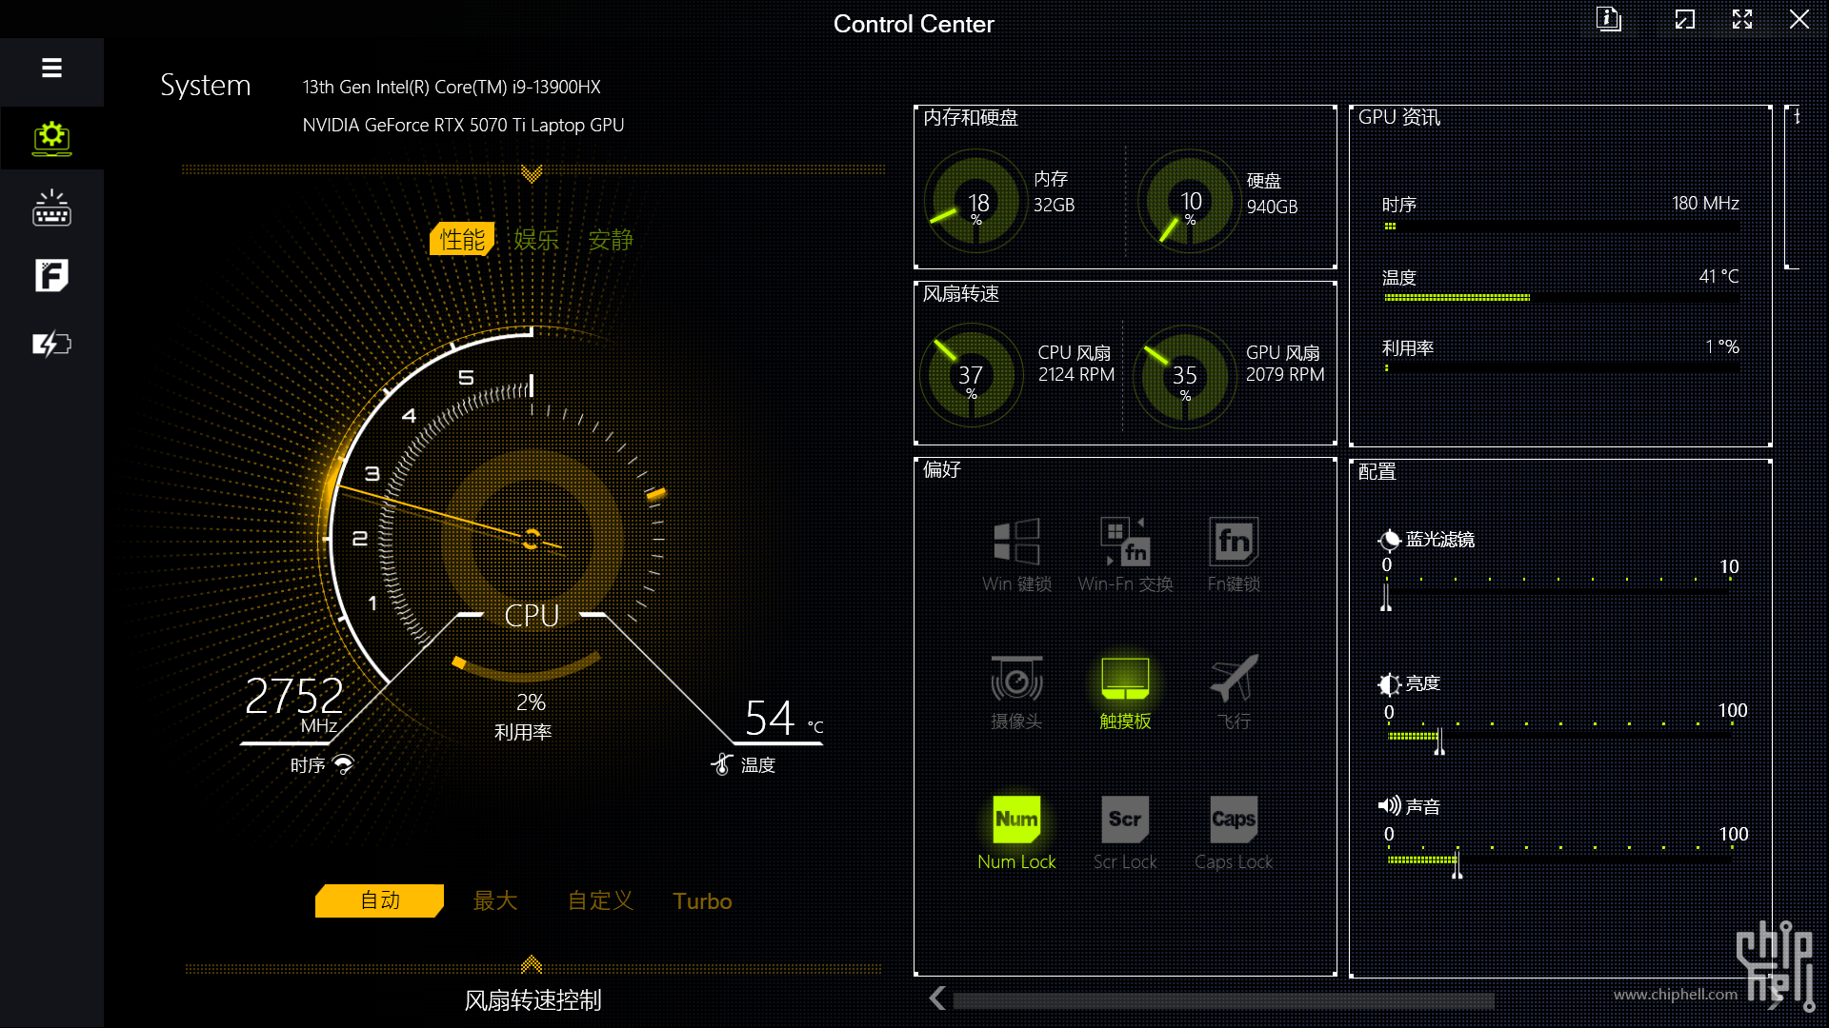Click the 'GPU 风扇 2079 RPM' text
Viewport: 1829px width, 1028px height.
pyautogui.click(x=1285, y=364)
